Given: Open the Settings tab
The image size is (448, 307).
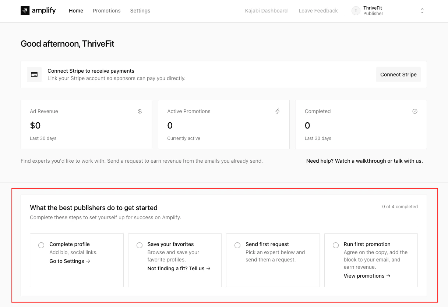Looking at the screenshot, I should (x=140, y=11).
